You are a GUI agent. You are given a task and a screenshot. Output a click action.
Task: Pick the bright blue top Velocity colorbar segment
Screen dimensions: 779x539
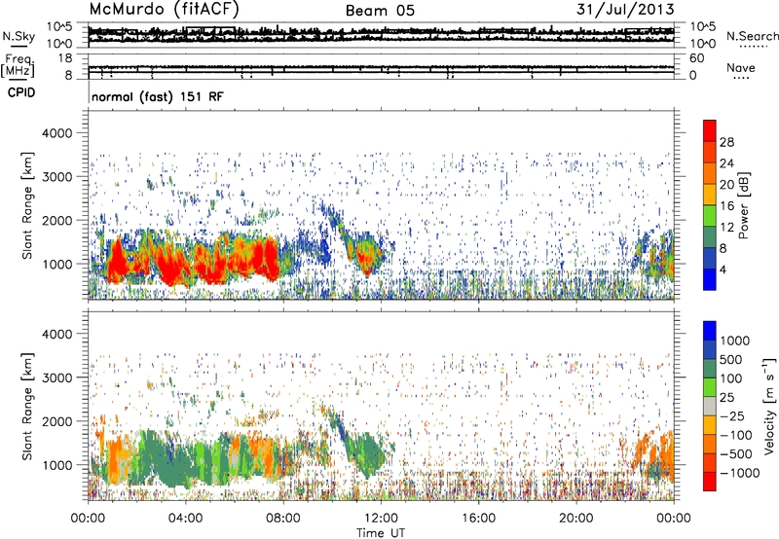point(710,331)
